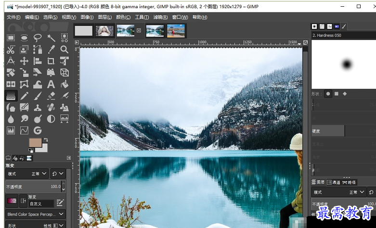376x228 pixels.
Task: Select the Flip tool
Action: pos(11,84)
